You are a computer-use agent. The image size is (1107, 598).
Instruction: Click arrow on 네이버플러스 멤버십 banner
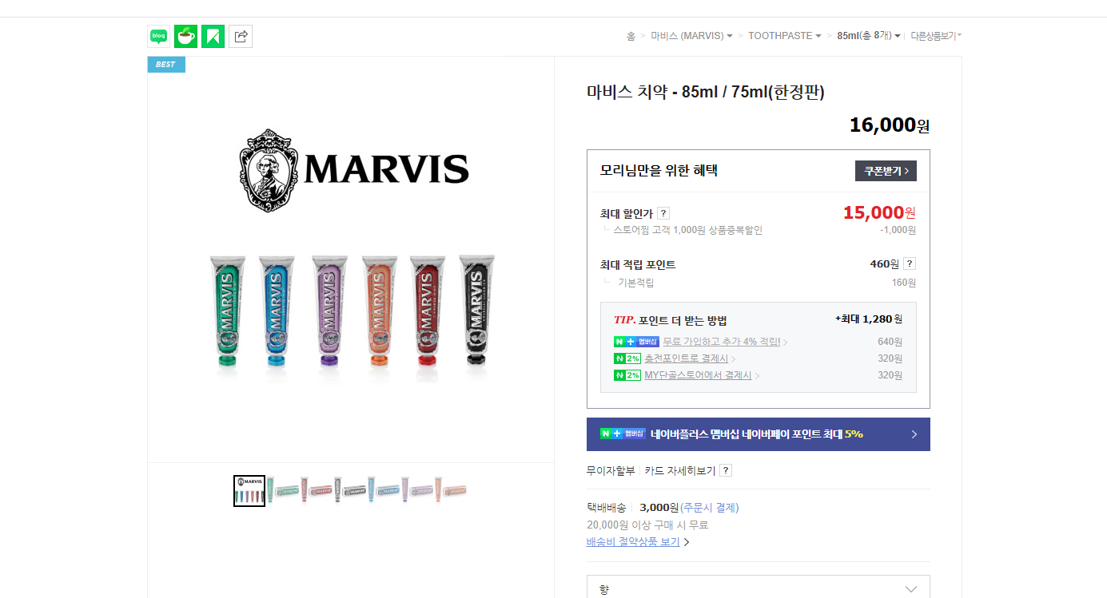(x=914, y=434)
